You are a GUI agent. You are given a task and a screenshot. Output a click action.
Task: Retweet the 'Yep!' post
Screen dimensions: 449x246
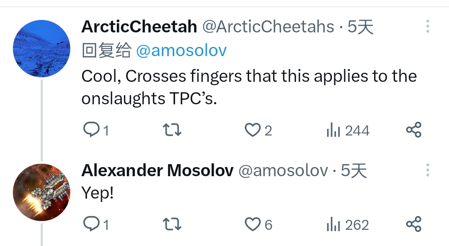tap(172, 224)
